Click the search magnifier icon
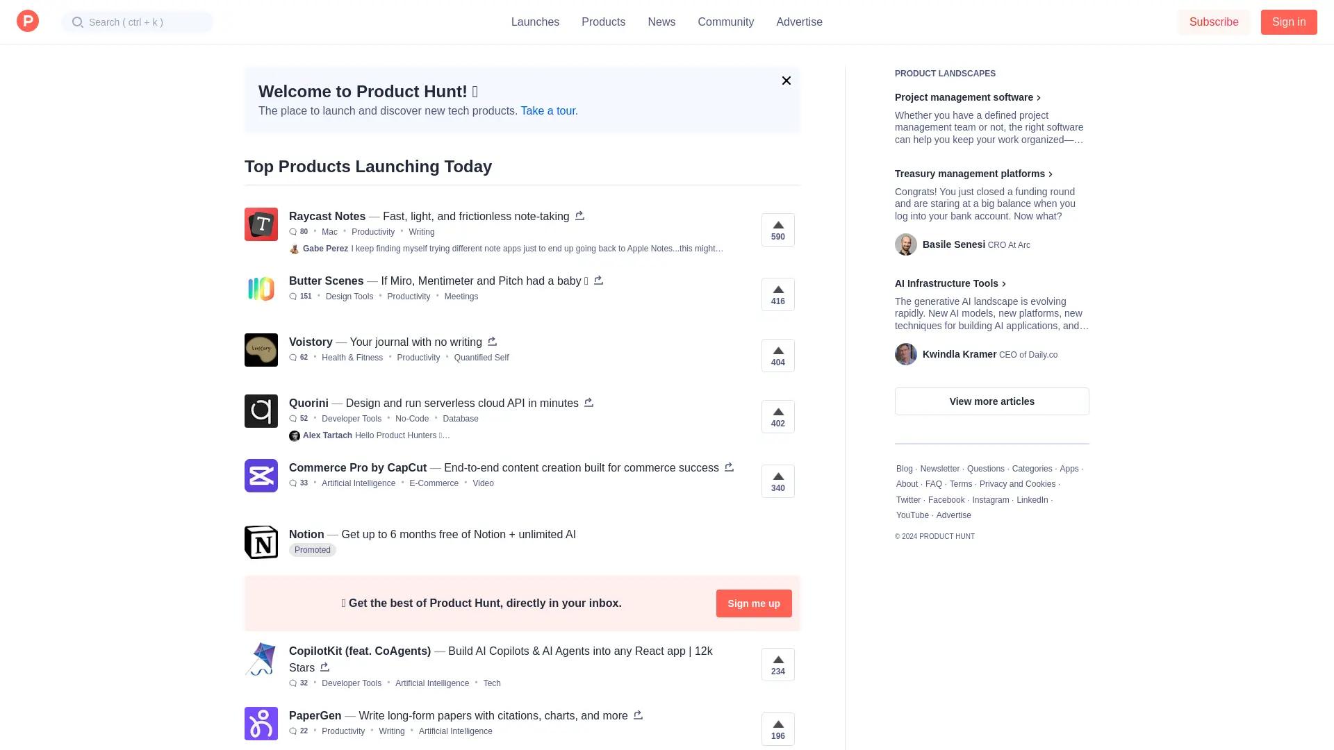This screenshot has width=1334, height=750. point(79,22)
